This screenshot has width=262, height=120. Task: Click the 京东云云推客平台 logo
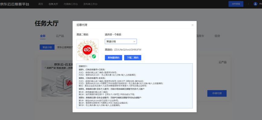tap(14, 4)
